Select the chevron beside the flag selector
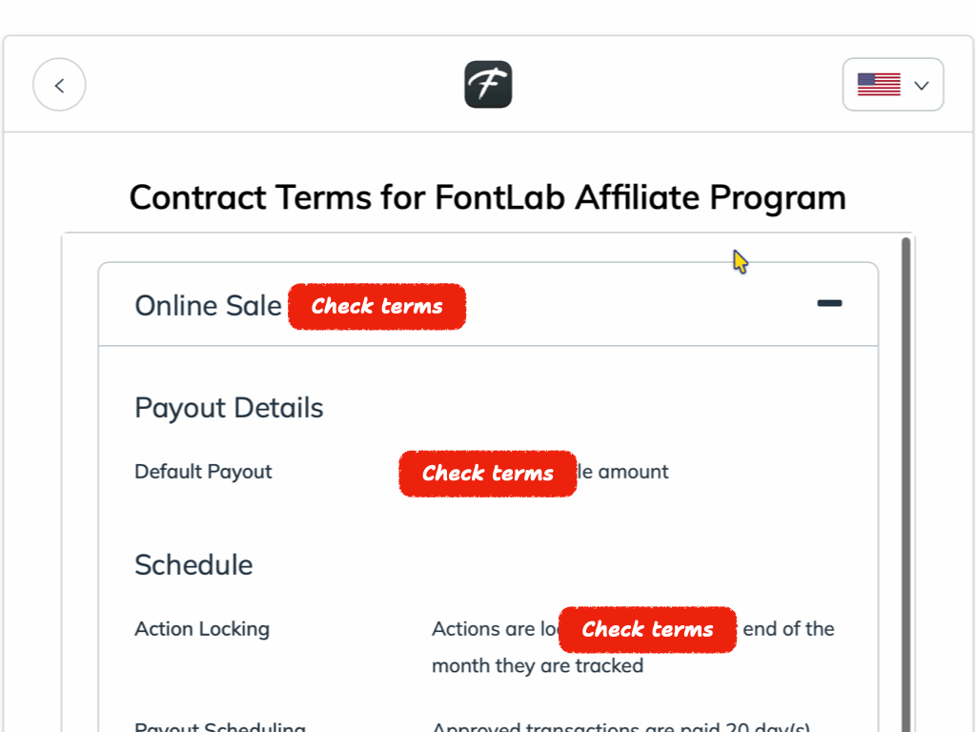This screenshot has width=976, height=732. [921, 85]
